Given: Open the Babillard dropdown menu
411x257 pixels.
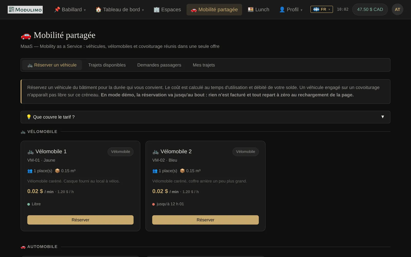Looking at the screenshot, I should 70,10.
